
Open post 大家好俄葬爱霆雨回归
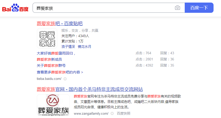(56, 53)
